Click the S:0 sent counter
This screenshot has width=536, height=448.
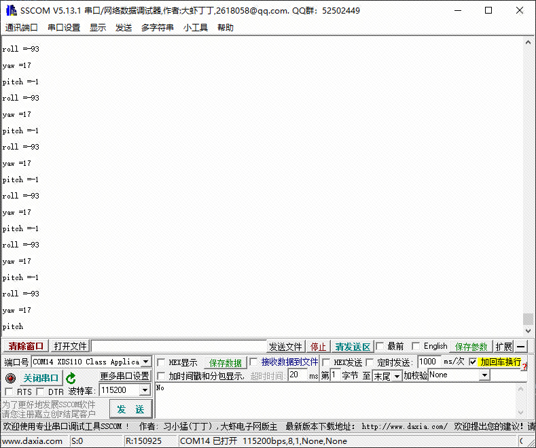77,441
